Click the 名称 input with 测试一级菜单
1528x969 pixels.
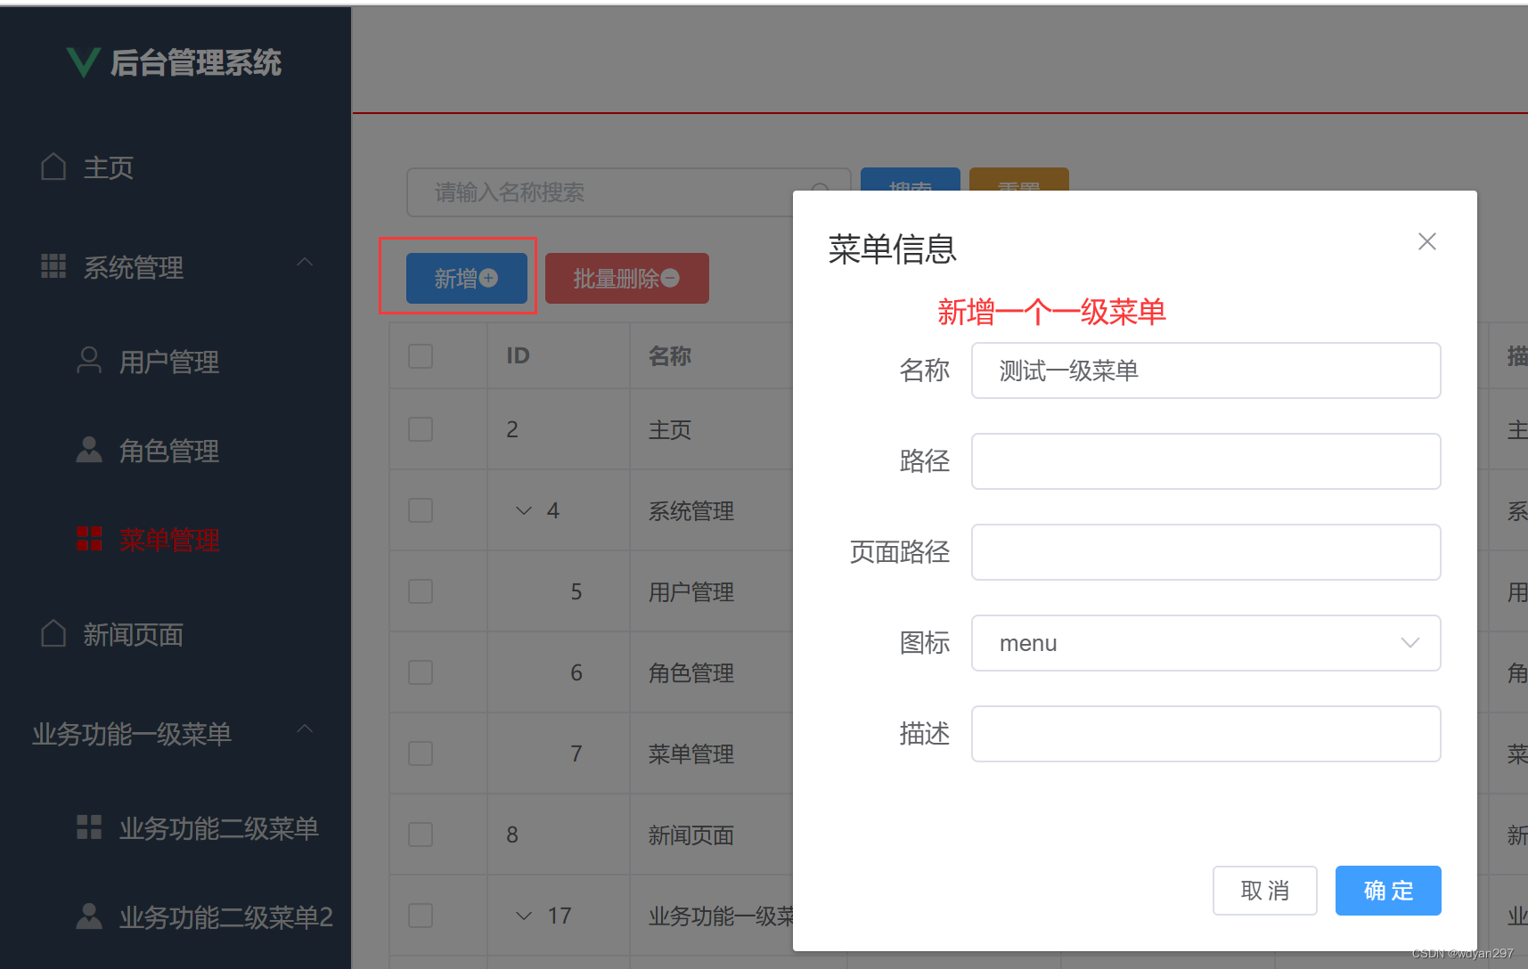[x=1205, y=370]
